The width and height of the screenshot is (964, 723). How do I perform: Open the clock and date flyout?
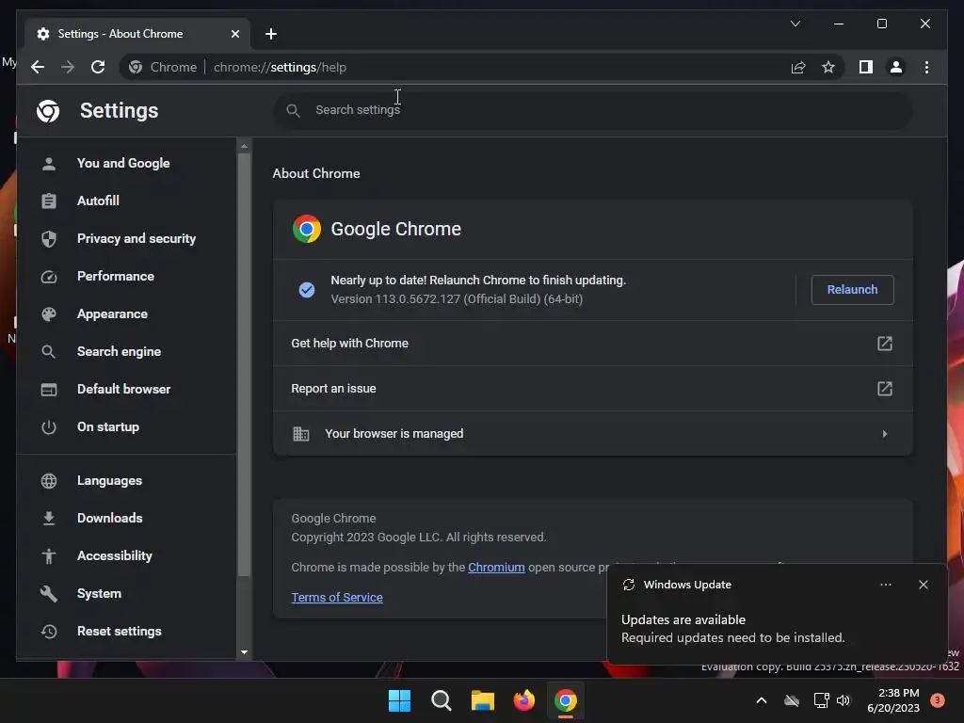[893, 700]
